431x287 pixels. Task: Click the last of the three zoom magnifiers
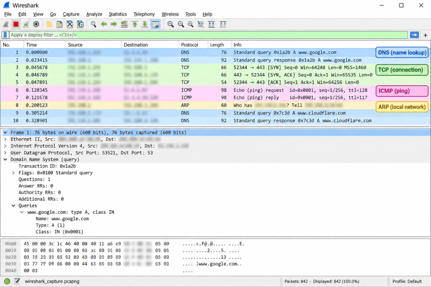tap(191, 24)
